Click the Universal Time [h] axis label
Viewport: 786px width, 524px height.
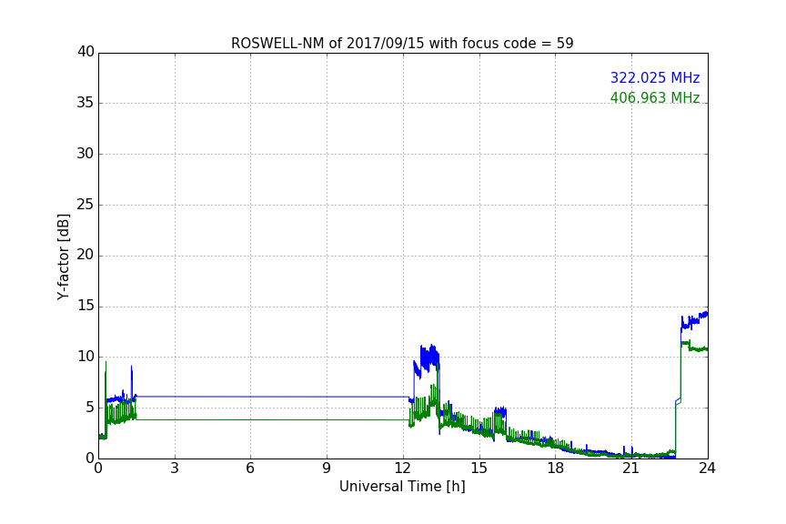402,487
